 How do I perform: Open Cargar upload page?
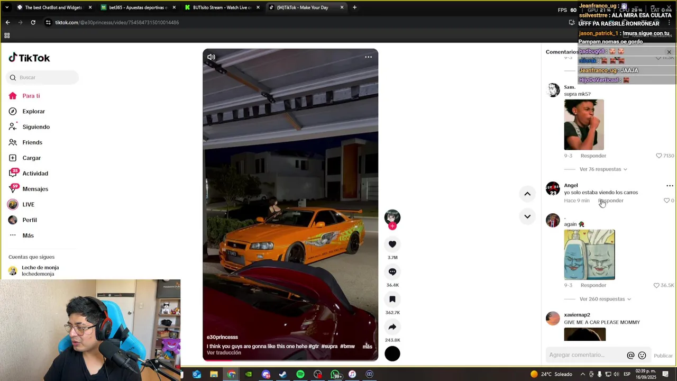click(25, 158)
